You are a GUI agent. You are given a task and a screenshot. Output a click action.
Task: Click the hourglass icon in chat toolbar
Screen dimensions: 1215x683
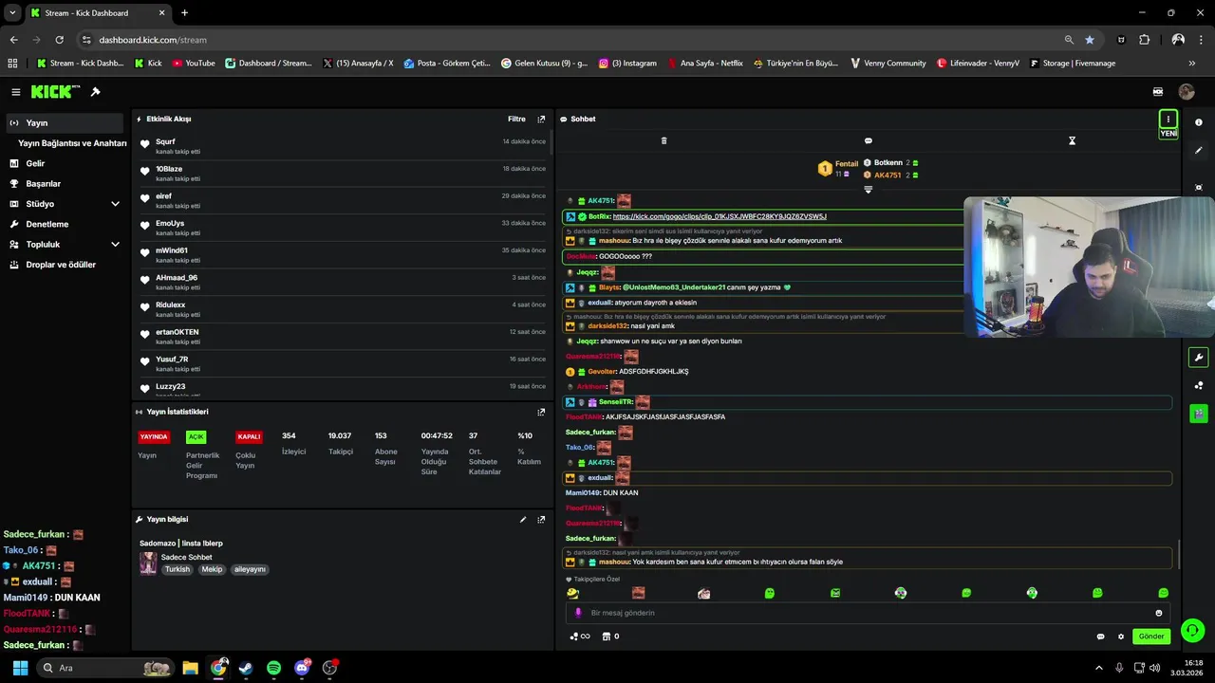pyautogui.click(x=1073, y=140)
